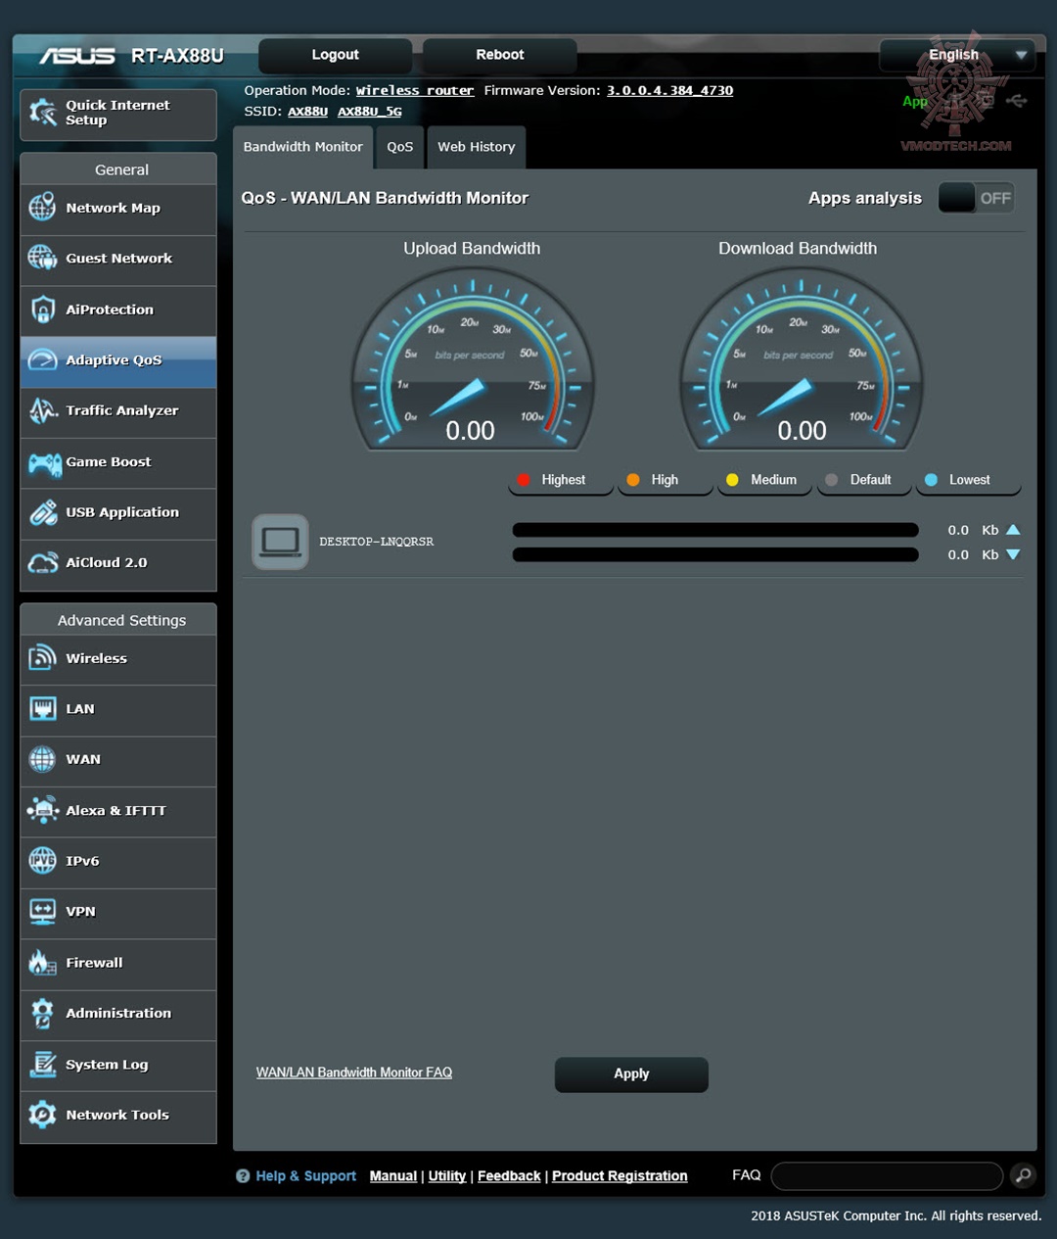Image resolution: width=1057 pixels, height=1239 pixels.
Task: Click the Logout button
Action: coord(335,55)
